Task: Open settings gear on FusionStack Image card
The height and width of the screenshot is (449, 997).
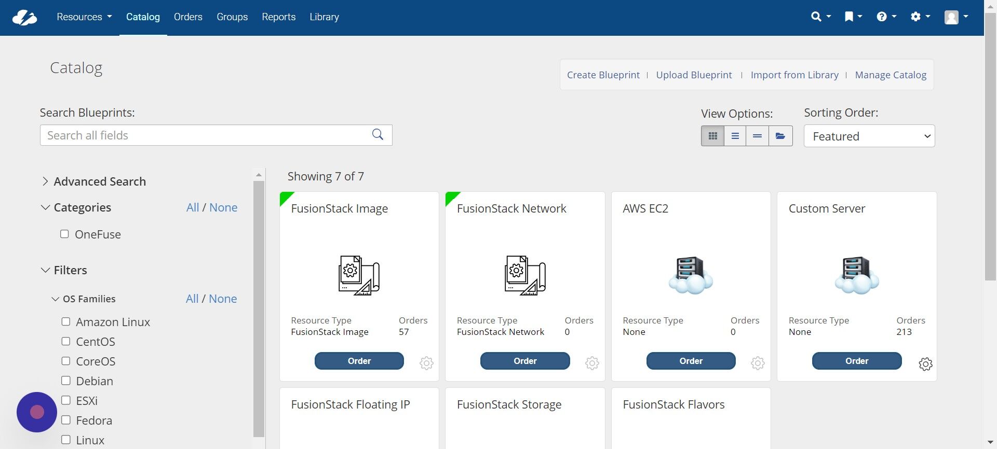Action: 426,363
